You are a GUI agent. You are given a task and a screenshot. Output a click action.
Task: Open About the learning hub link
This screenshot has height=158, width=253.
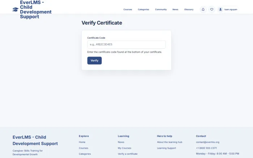(x=170, y=142)
